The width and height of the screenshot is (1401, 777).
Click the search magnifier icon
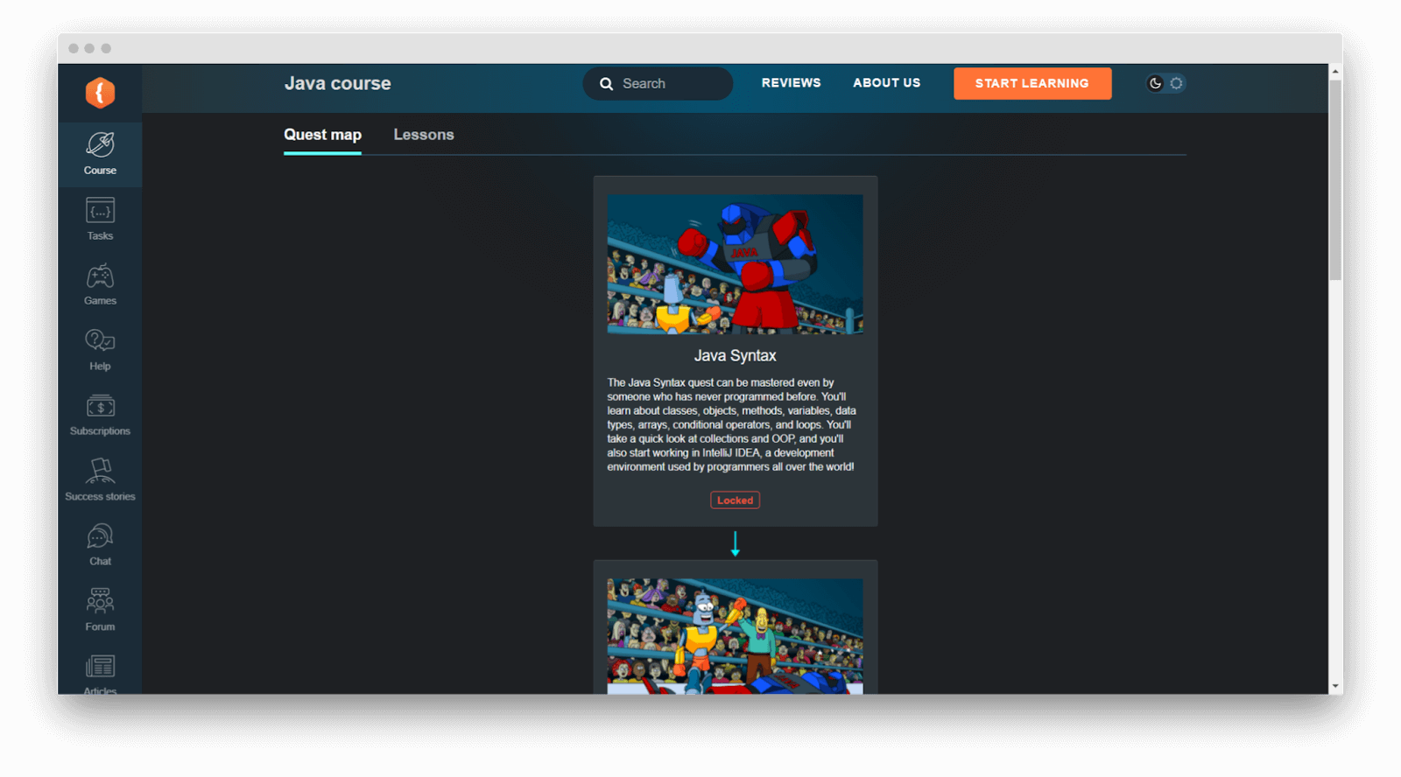pyautogui.click(x=606, y=84)
